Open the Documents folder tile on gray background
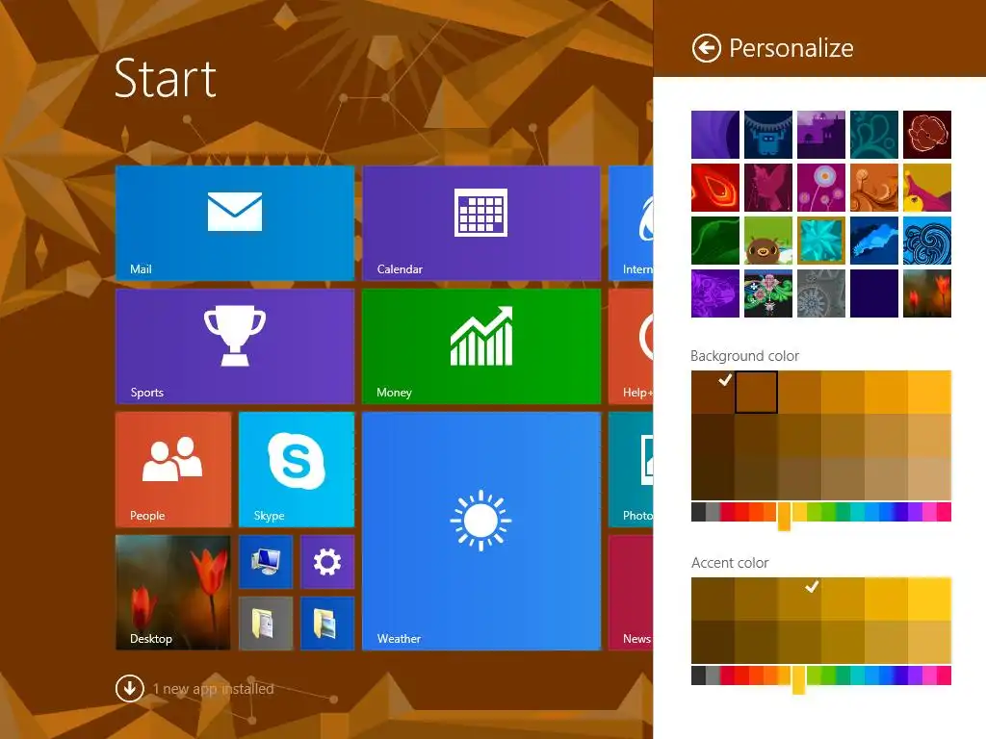The width and height of the screenshot is (986, 739). (x=266, y=624)
